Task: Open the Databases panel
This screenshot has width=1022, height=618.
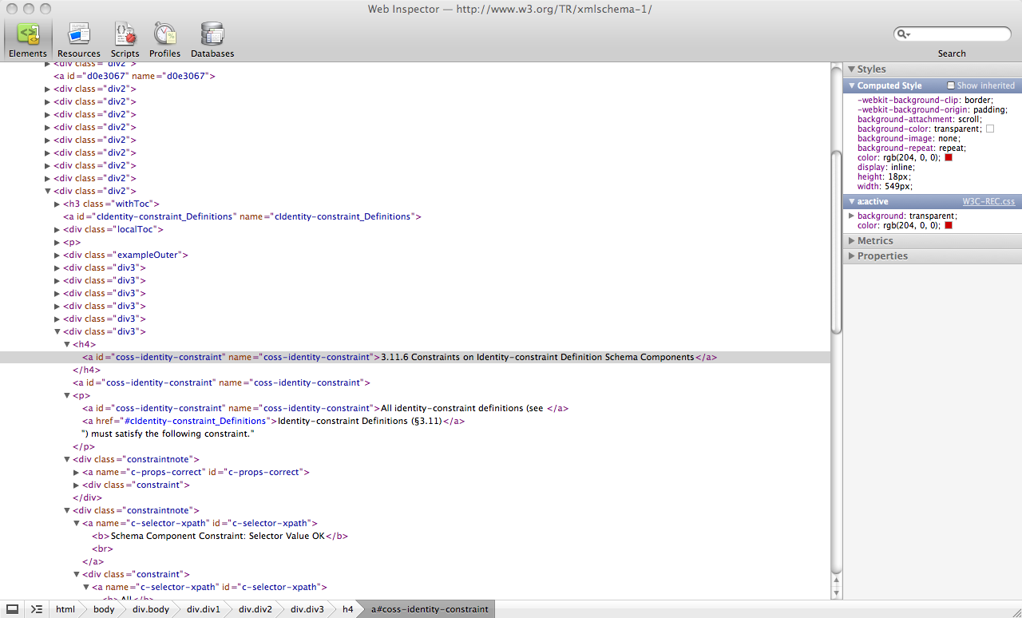Action: tap(212, 34)
